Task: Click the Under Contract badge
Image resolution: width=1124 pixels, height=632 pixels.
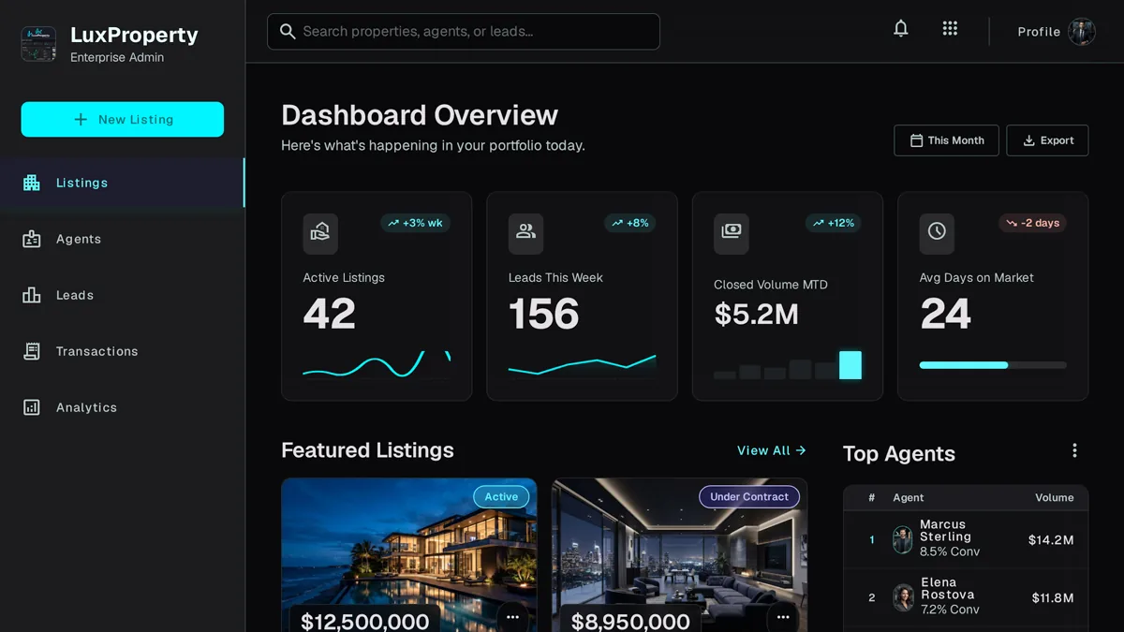Action: (749, 497)
